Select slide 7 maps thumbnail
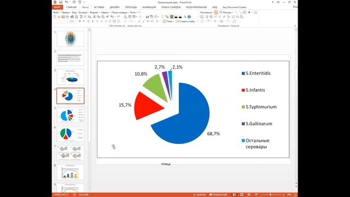 click(71, 153)
